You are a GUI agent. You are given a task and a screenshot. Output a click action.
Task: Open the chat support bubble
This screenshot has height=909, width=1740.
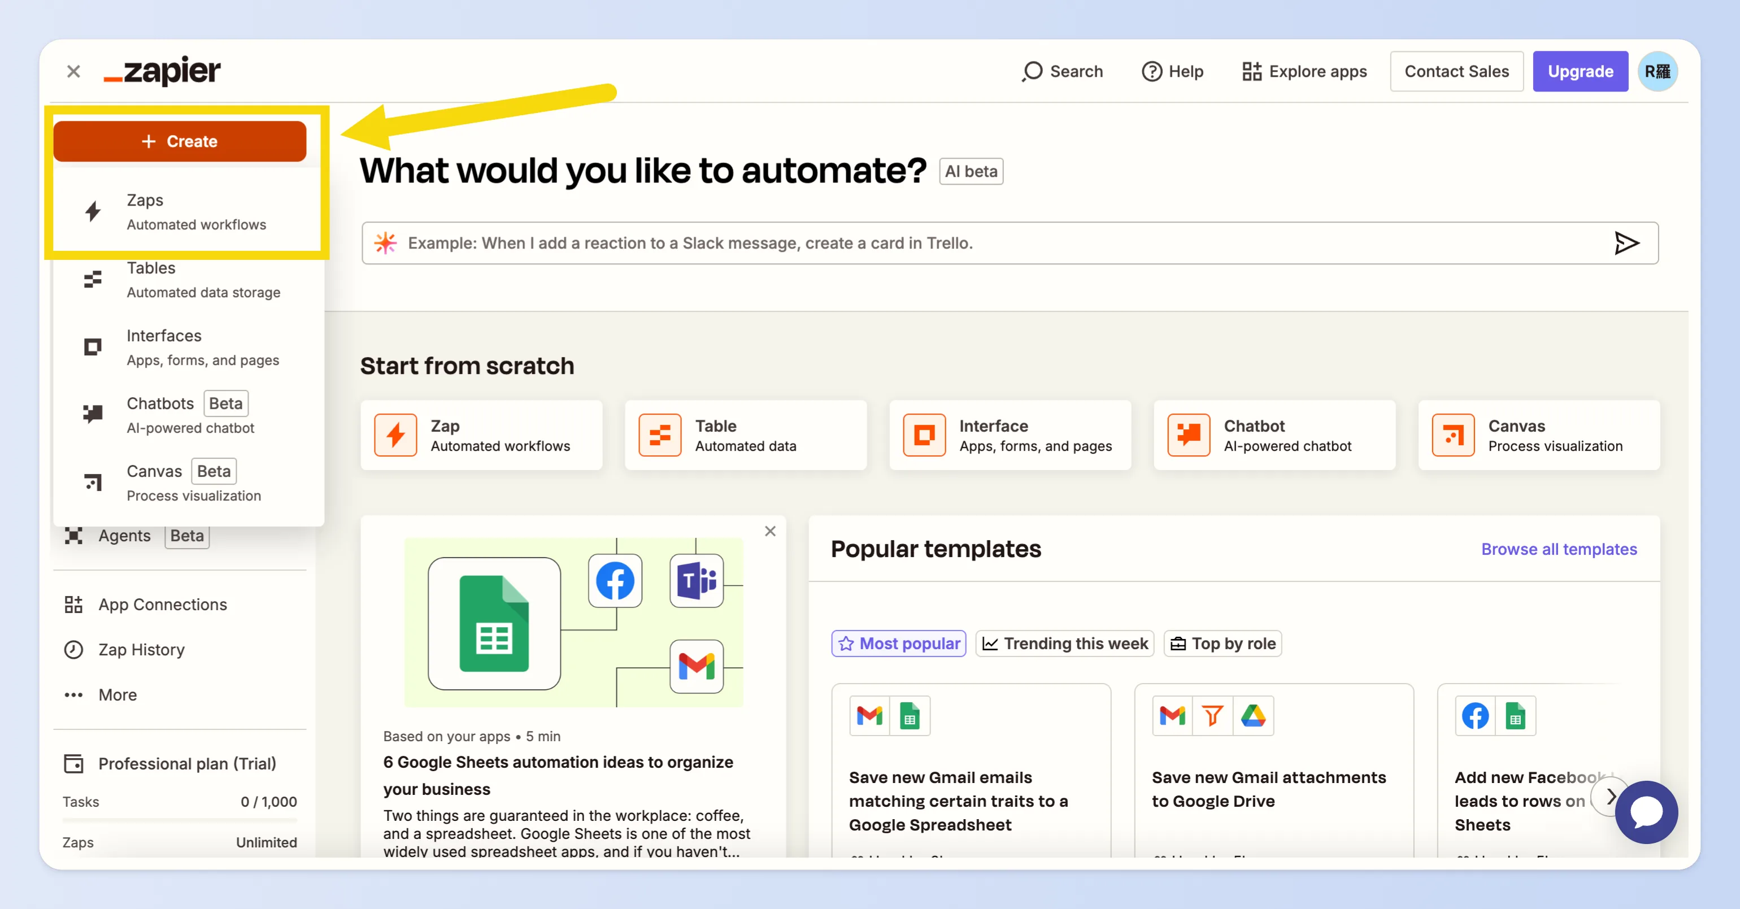tap(1647, 812)
